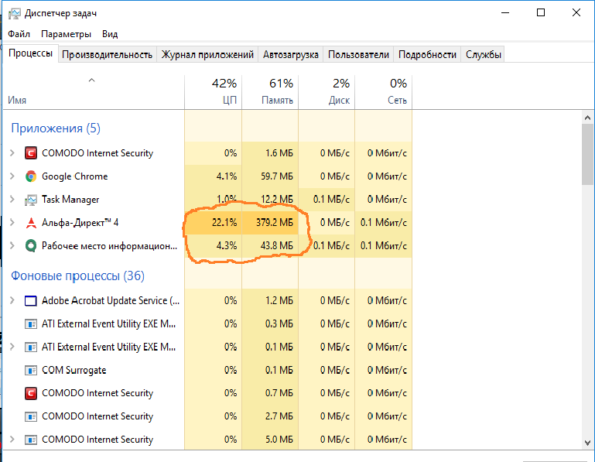Click the Adobe Acrobat Update Service icon
Screen dimensions: 595x462
(x=31, y=300)
